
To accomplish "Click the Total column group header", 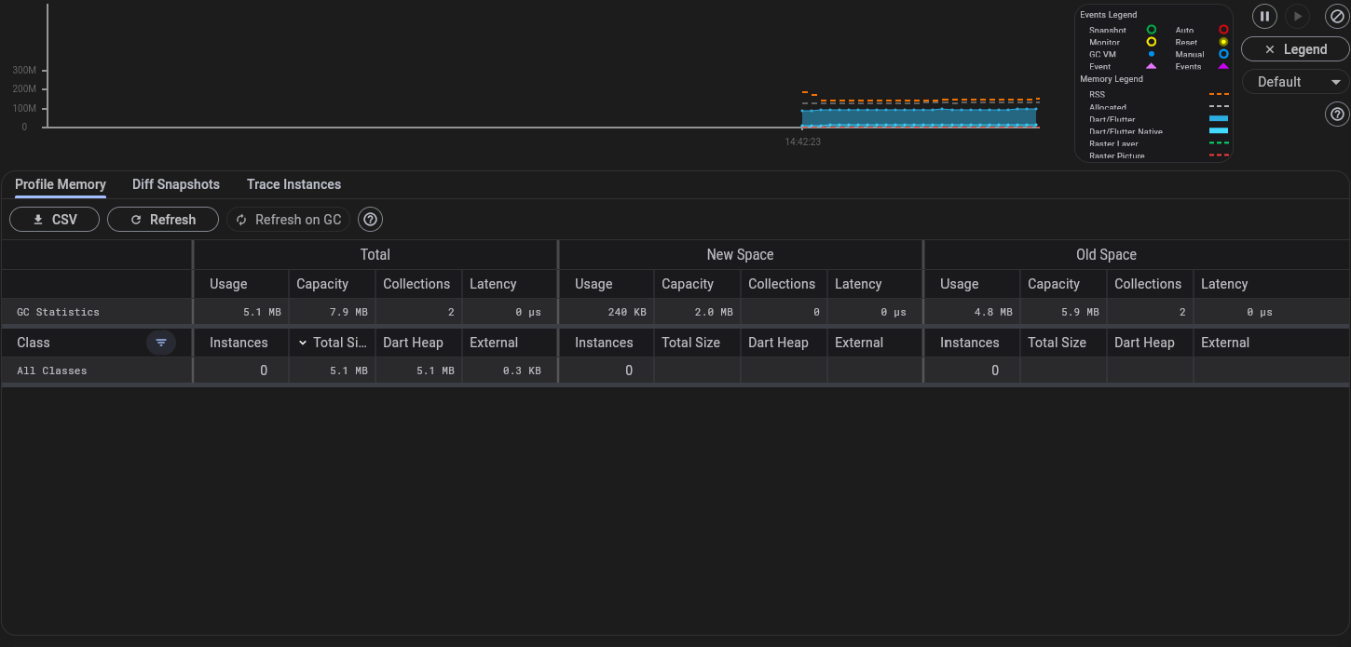I will pos(375,254).
